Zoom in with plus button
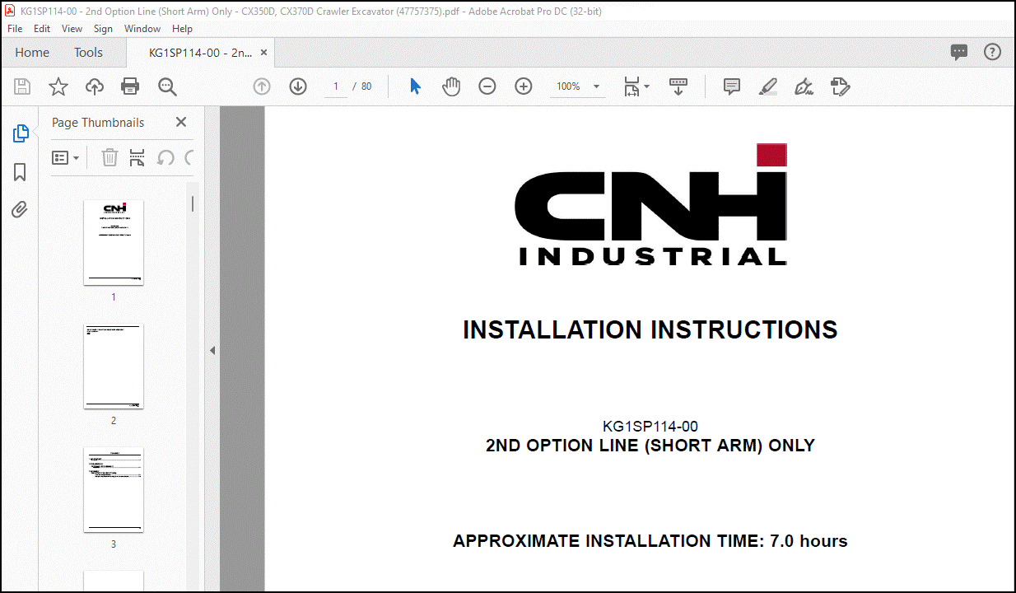This screenshot has width=1016, height=593. tap(524, 86)
